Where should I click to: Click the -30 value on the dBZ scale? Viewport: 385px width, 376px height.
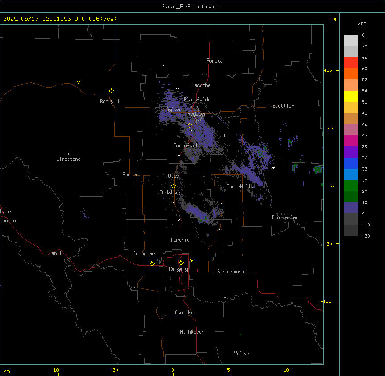coord(366,236)
